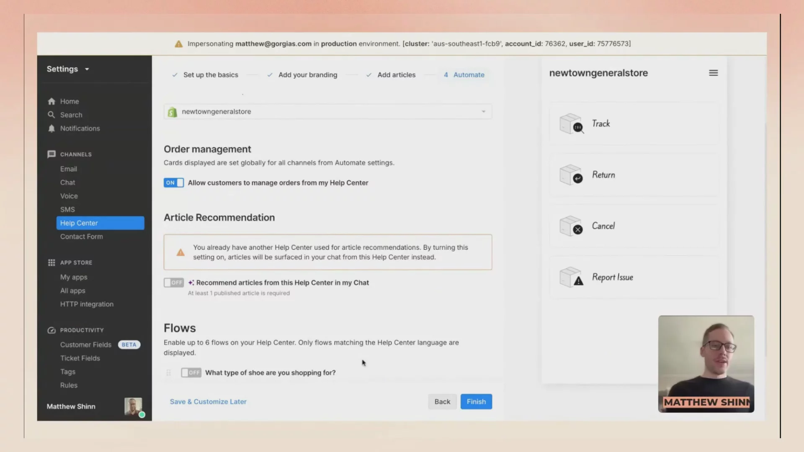The width and height of the screenshot is (804, 452).
Task: Open the newtowngeneralstore store dropdown
Action: point(328,112)
